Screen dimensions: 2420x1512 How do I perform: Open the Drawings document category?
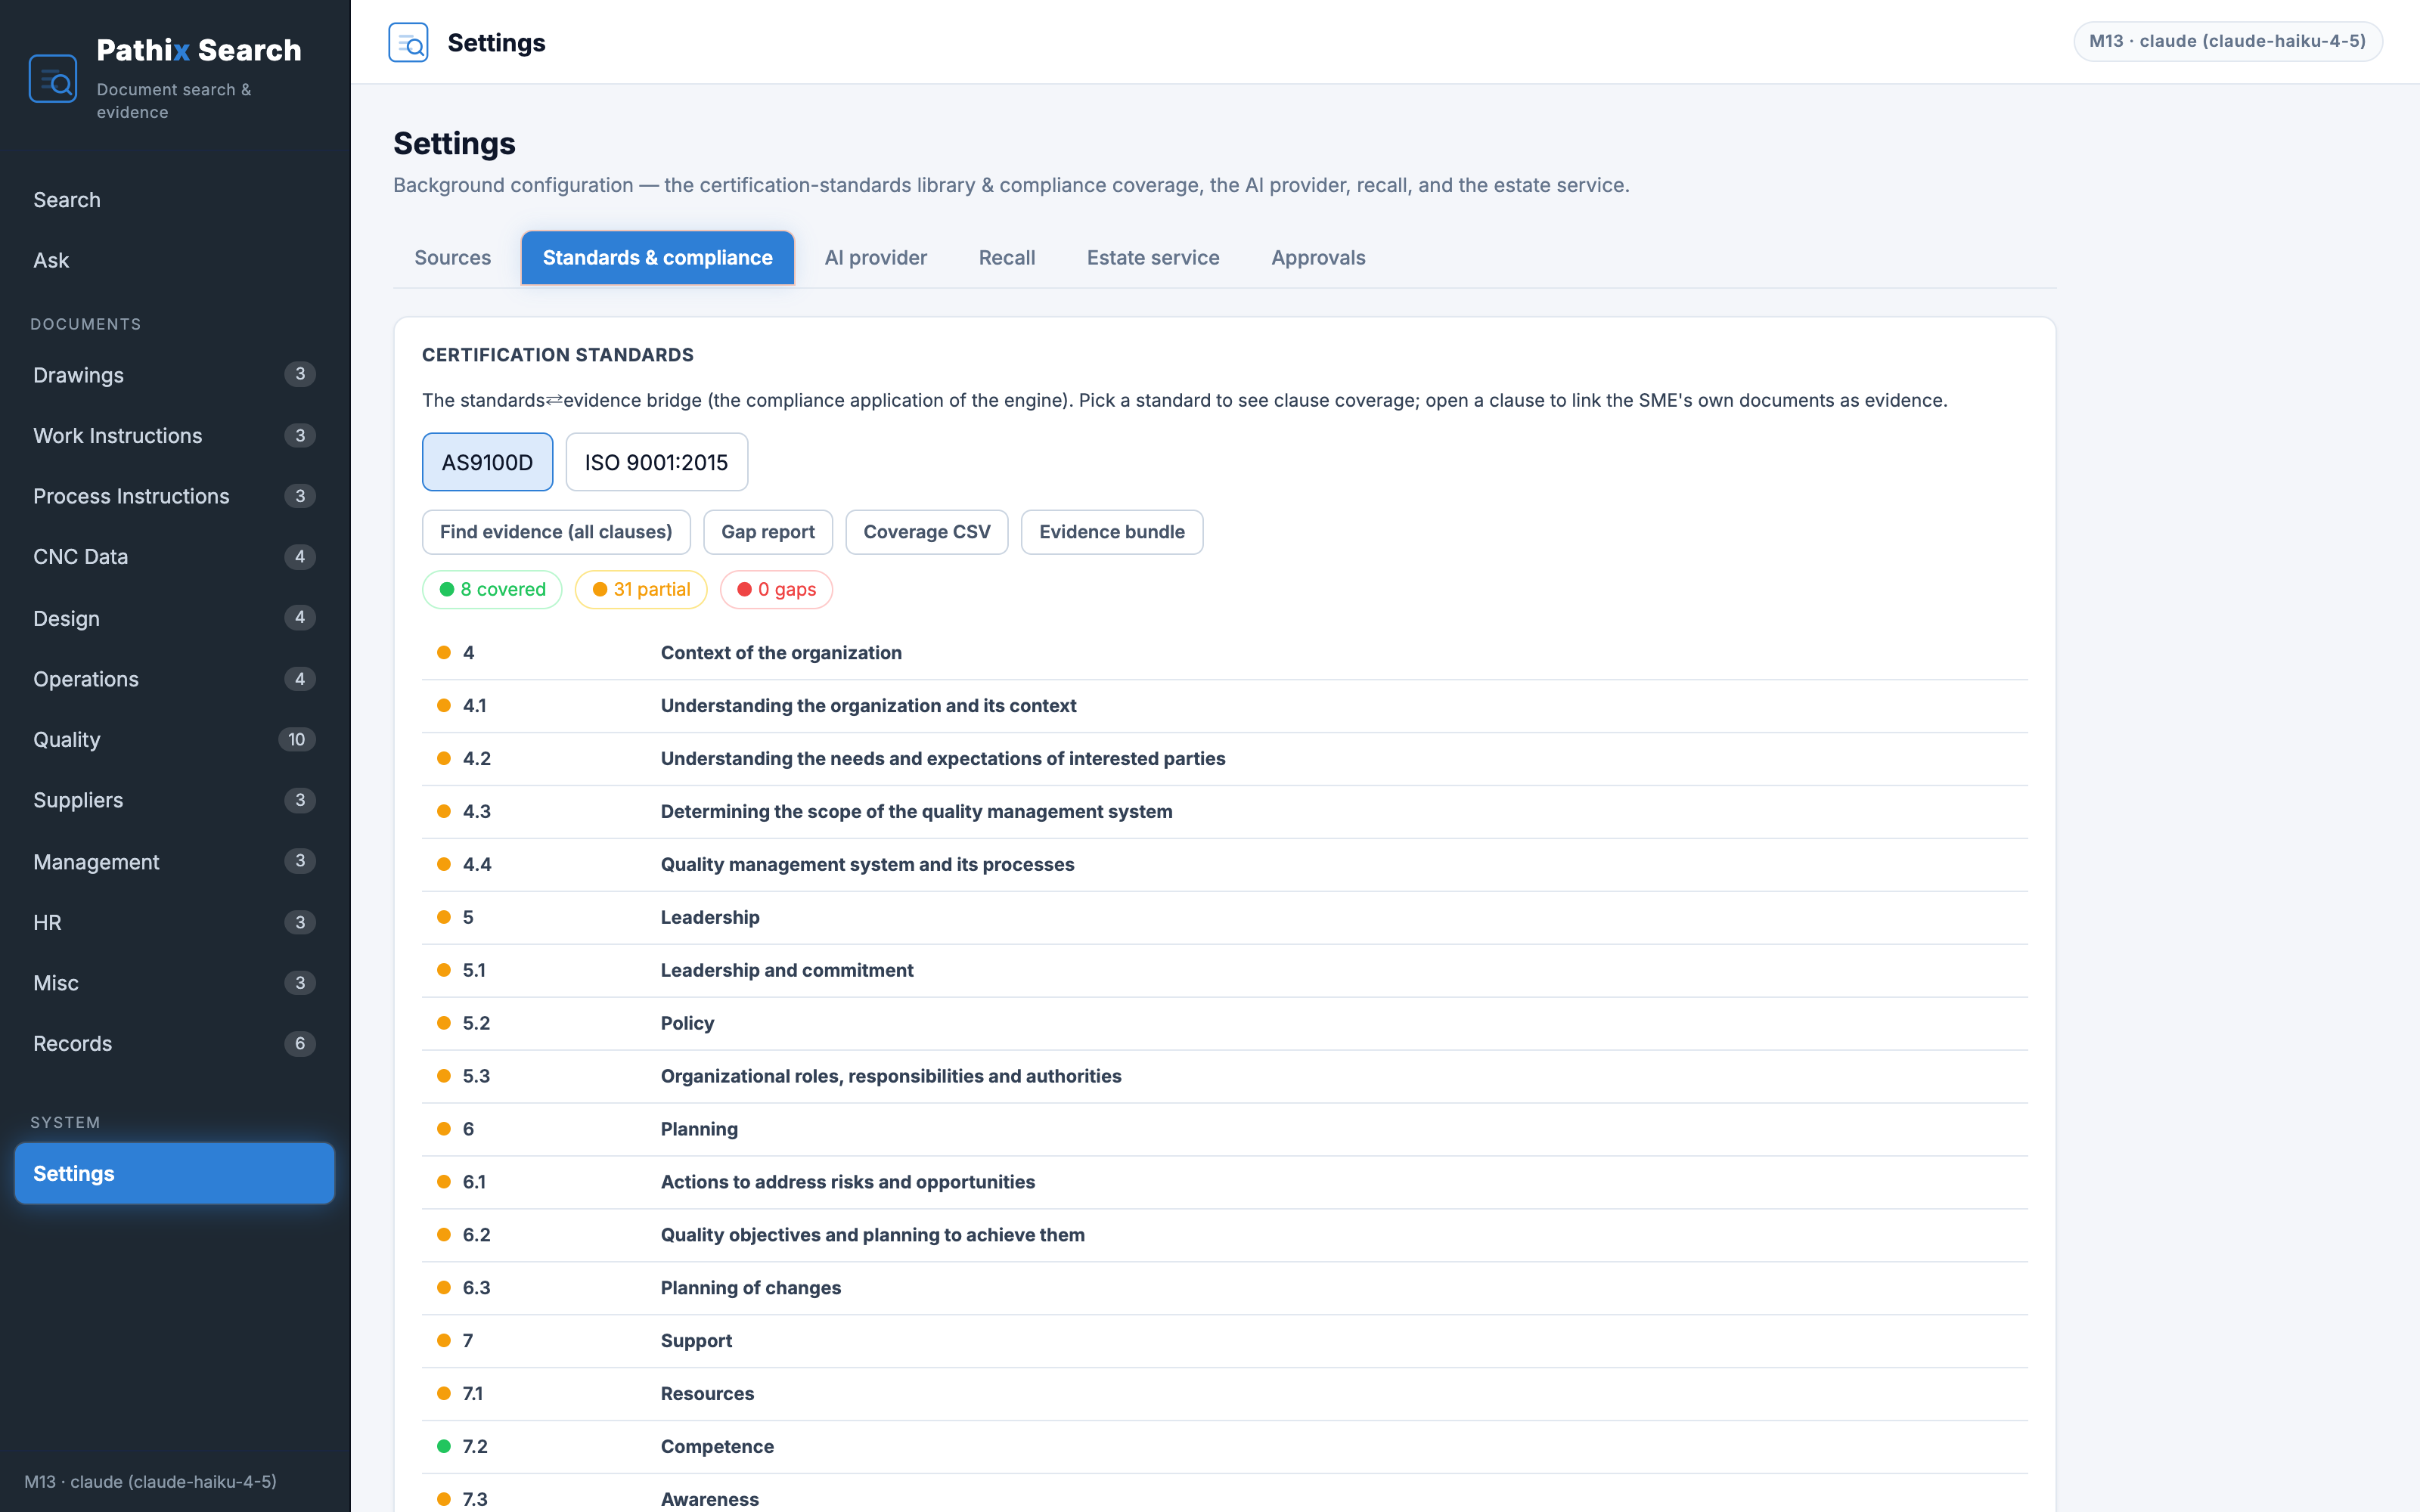point(175,375)
